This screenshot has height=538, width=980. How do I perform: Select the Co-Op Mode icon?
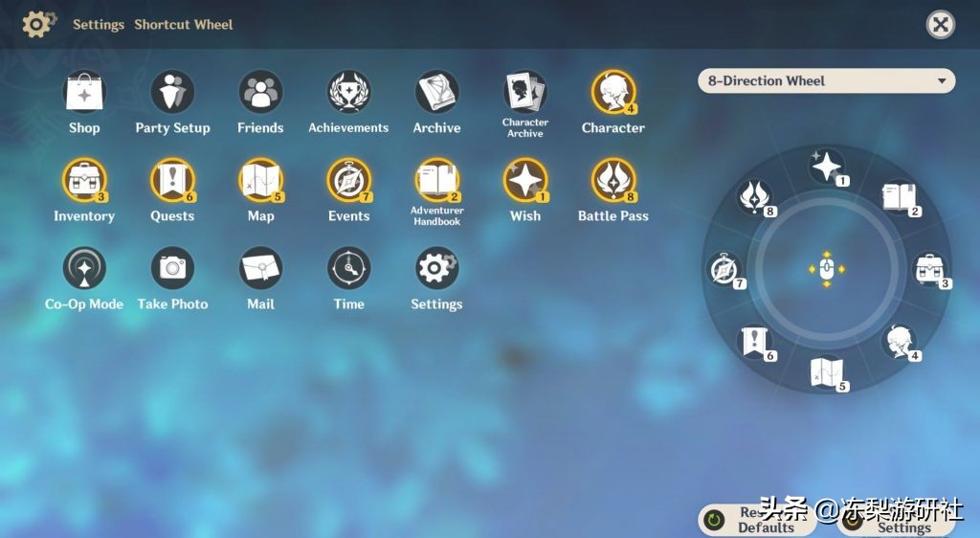click(84, 268)
